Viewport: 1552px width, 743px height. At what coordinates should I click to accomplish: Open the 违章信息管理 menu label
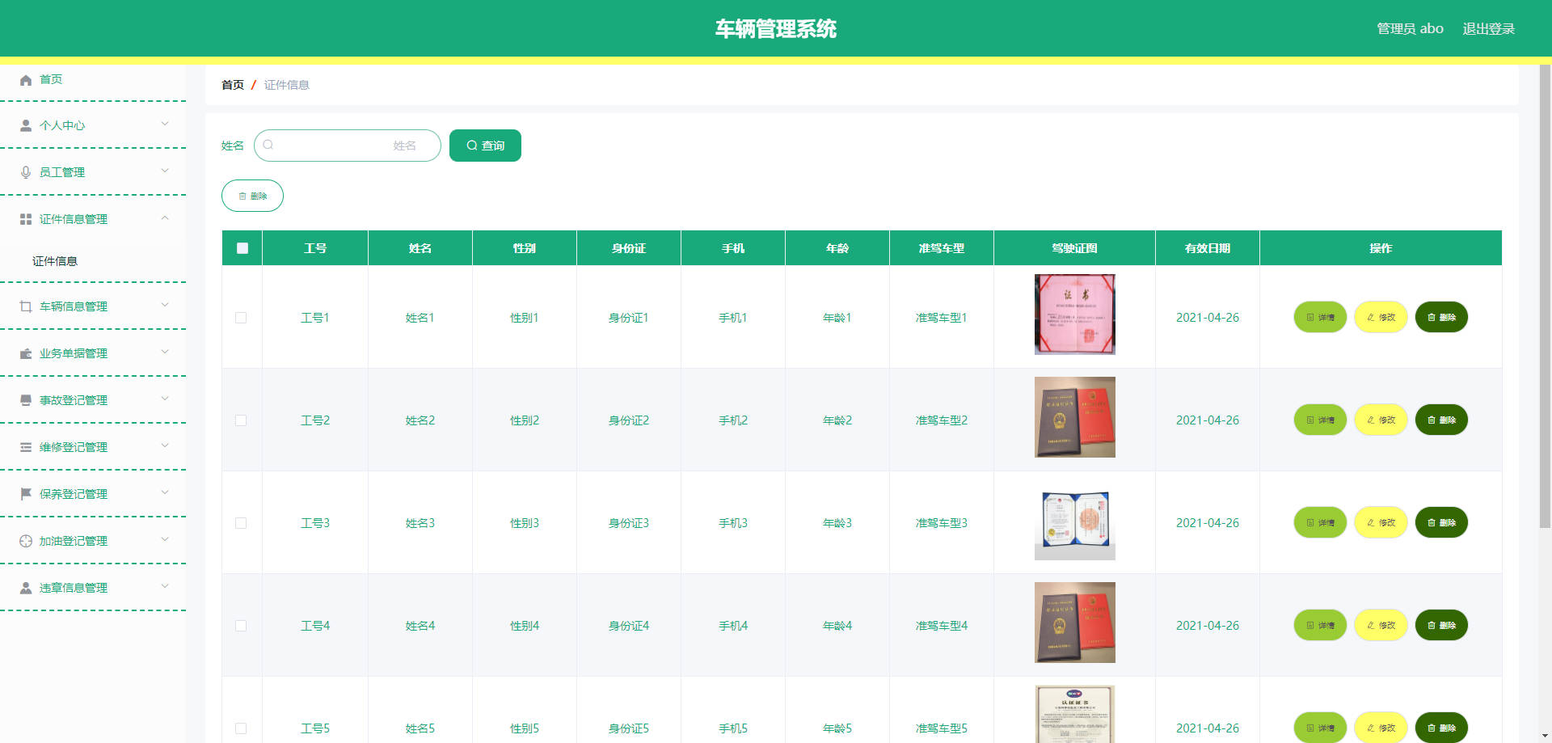coord(74,588)
